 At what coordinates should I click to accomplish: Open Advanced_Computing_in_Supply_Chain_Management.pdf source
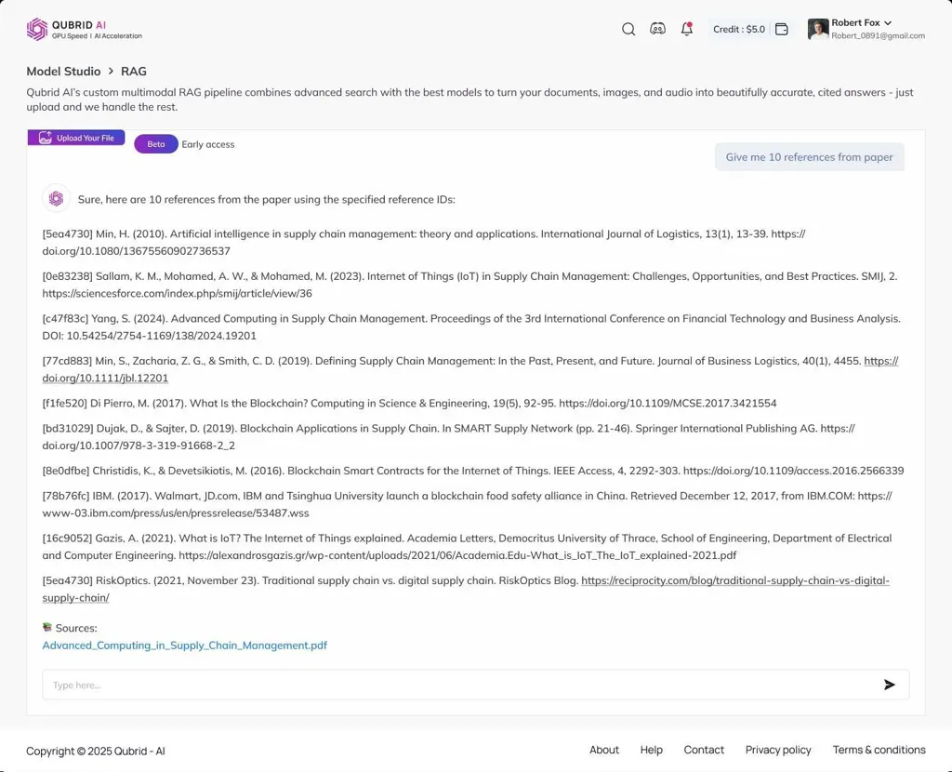[185, 646]
